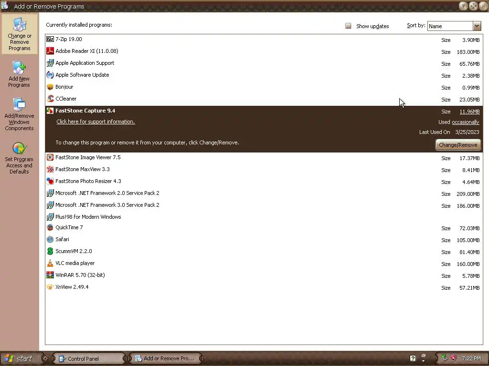Select WinRAR 5.70 (32-bit) entry

[x=264, y=275]
